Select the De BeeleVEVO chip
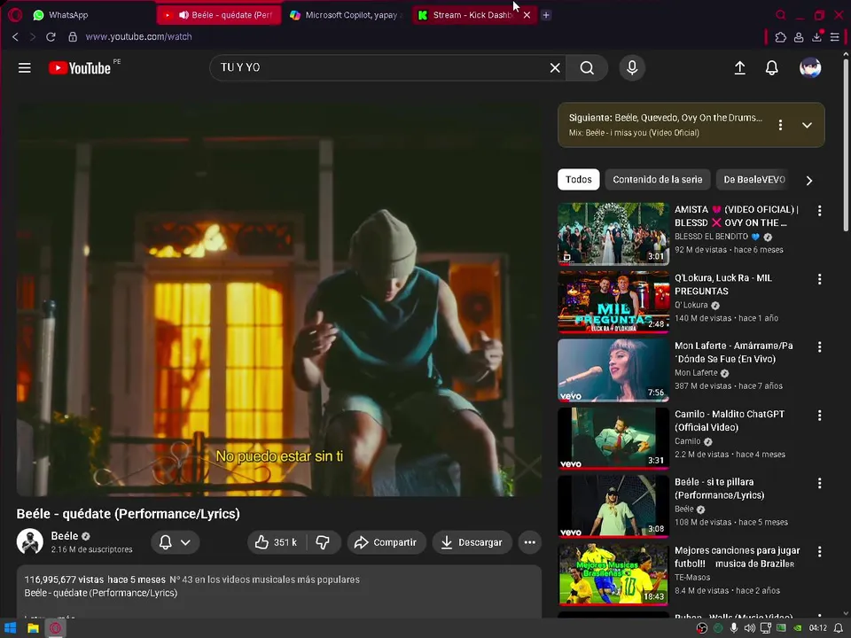The image size is (851, 638). pos(754,180)
